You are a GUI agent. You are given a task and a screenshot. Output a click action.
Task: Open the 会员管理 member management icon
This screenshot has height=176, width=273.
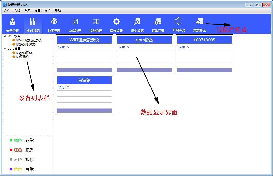tap(12, 22)
